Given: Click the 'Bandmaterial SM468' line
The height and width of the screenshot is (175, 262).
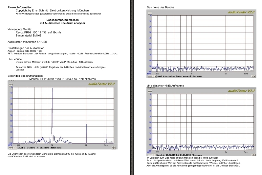Looking at the screenshot, I should pyautogui.click(x=29, y=35).
